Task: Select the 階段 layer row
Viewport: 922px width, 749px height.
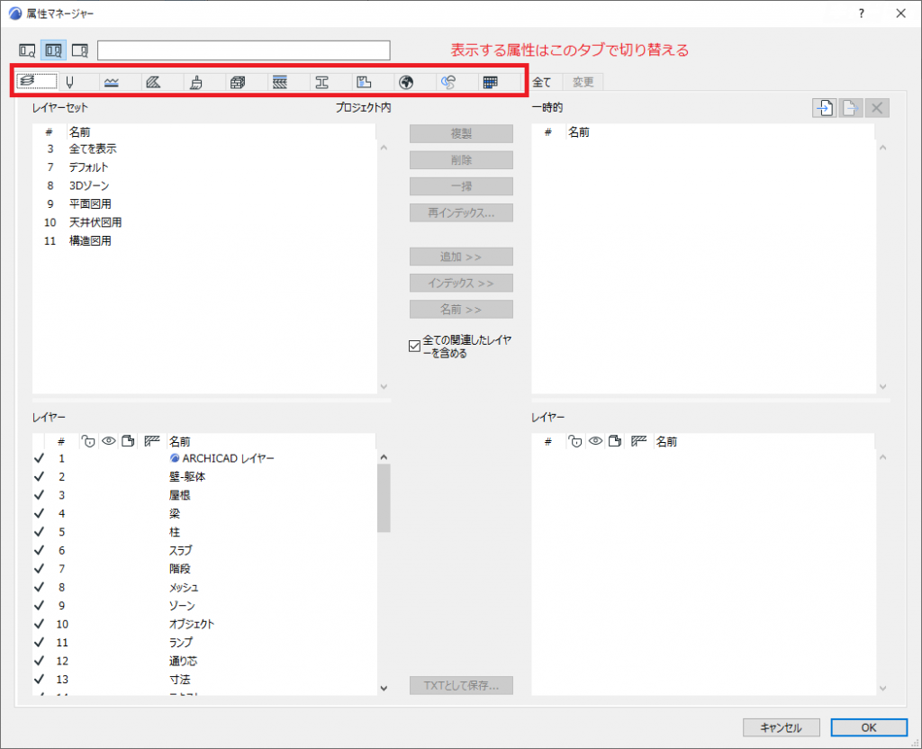Action: [x=204, y=569]
